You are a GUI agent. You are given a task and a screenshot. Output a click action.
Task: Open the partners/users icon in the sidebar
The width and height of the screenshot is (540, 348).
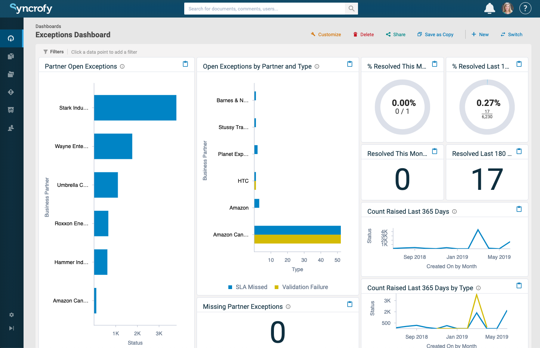tap(11, 128)
